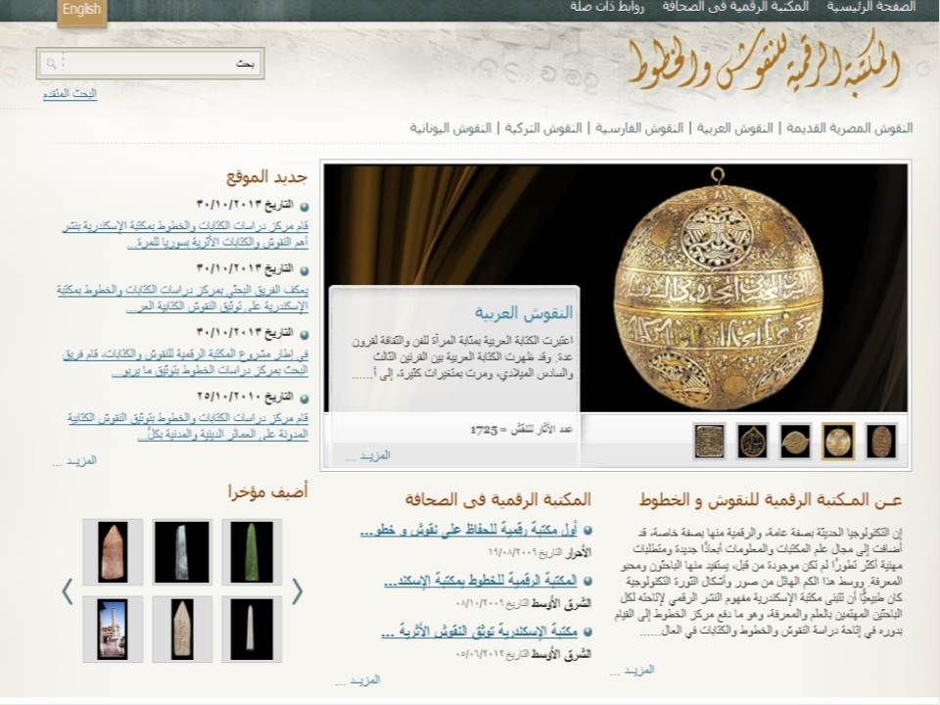The height and width of the screenshot is (705, 940).
Task: Click right chevron of recently added carousel
Action: (x=297, y=591)
